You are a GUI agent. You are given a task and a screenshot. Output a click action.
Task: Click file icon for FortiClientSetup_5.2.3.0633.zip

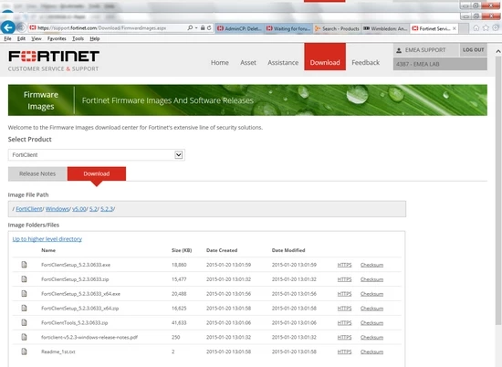(24, 279)
